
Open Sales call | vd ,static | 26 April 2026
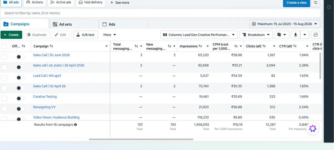[58, 65]
